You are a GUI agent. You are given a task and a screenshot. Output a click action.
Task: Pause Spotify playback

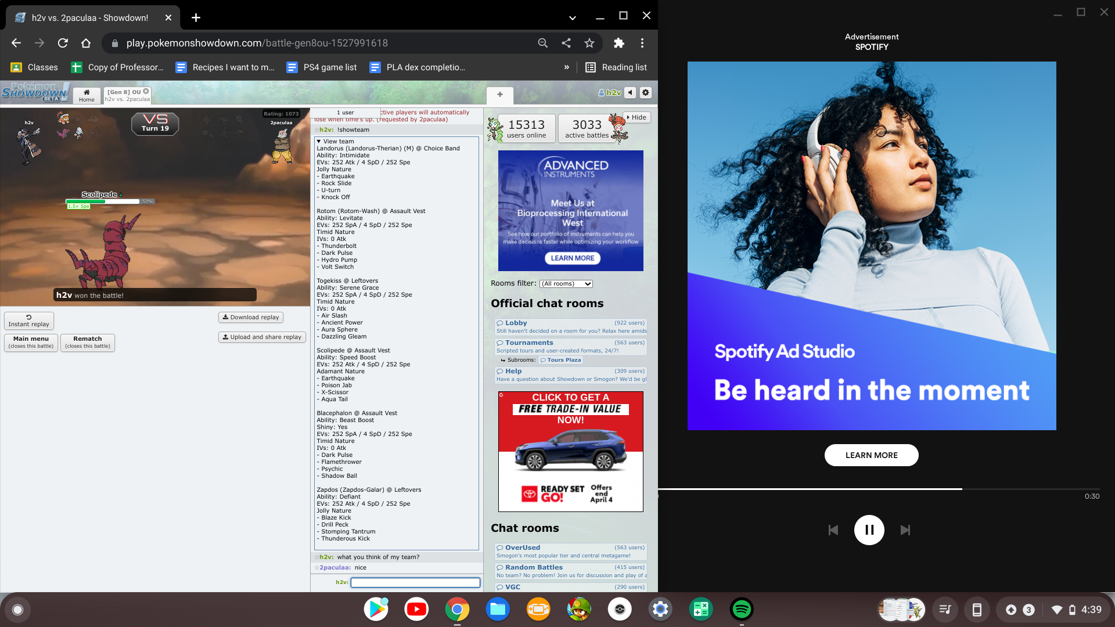pyautogui.click(x=869, y=530)
